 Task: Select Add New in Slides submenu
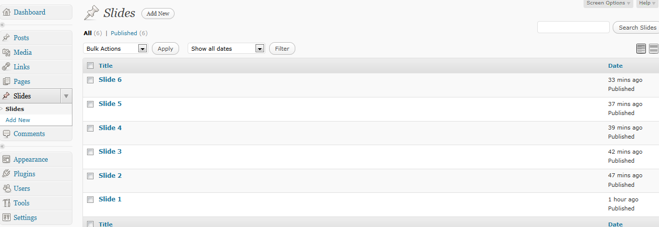pyautogui.click(x=18, y=120)
